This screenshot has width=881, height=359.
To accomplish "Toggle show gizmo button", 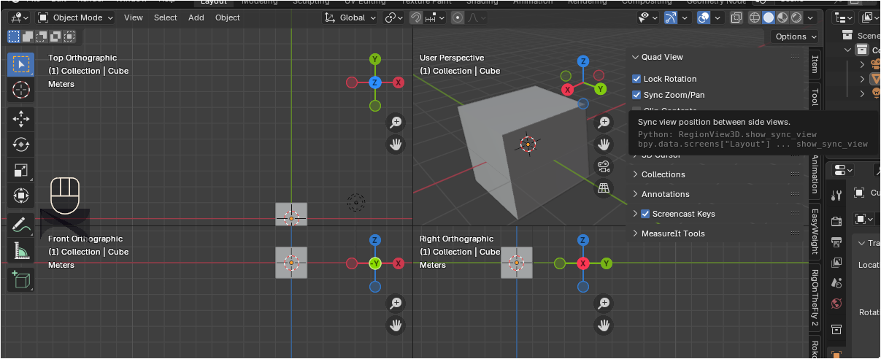I will (670, 18).
